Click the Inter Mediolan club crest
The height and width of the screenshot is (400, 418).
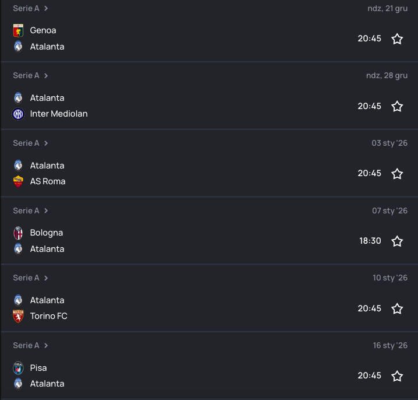tap(18, 114)
